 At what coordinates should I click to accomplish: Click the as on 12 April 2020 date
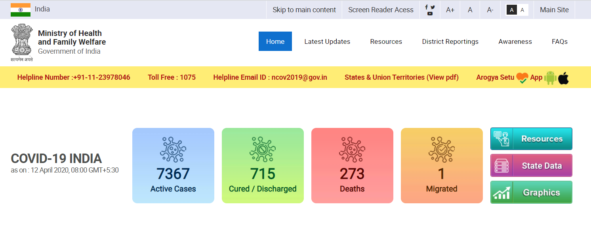coord(65,171)
